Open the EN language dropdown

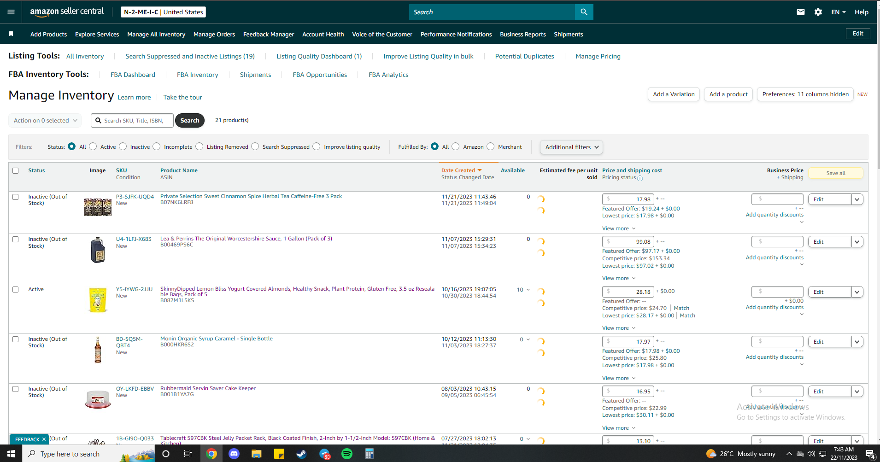[839, 12]
